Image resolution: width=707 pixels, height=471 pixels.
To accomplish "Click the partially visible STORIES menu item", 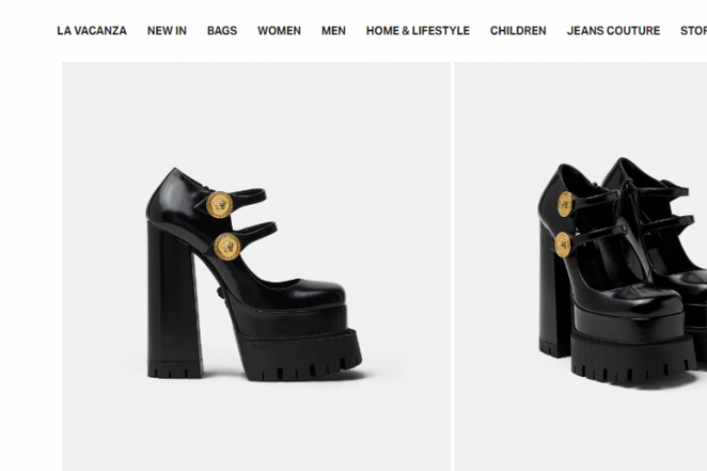I will [x=693, y=30].
